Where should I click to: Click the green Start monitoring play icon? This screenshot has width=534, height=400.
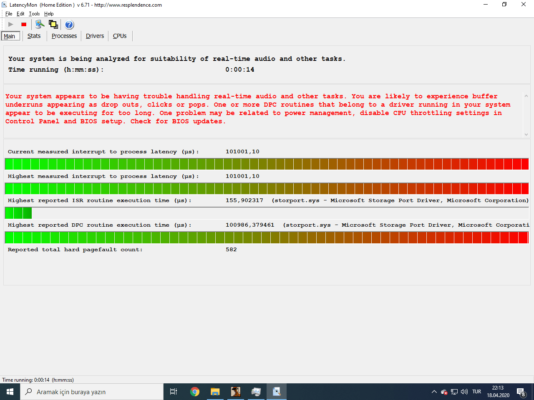(11, 25)
